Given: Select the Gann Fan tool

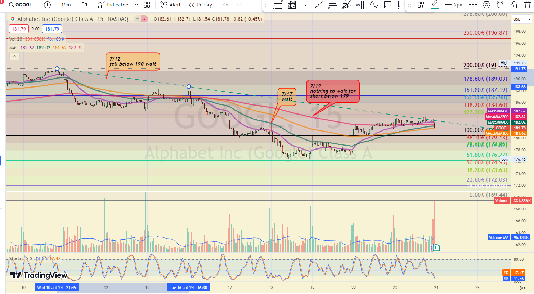Looking at the screenshot, I should (x=346, y=5).
